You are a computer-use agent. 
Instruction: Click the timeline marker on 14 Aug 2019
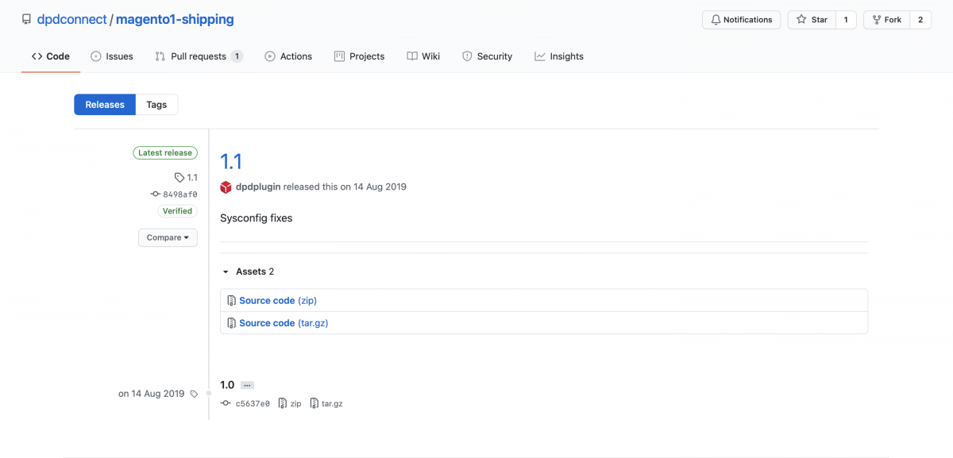[x=208, y=393]
